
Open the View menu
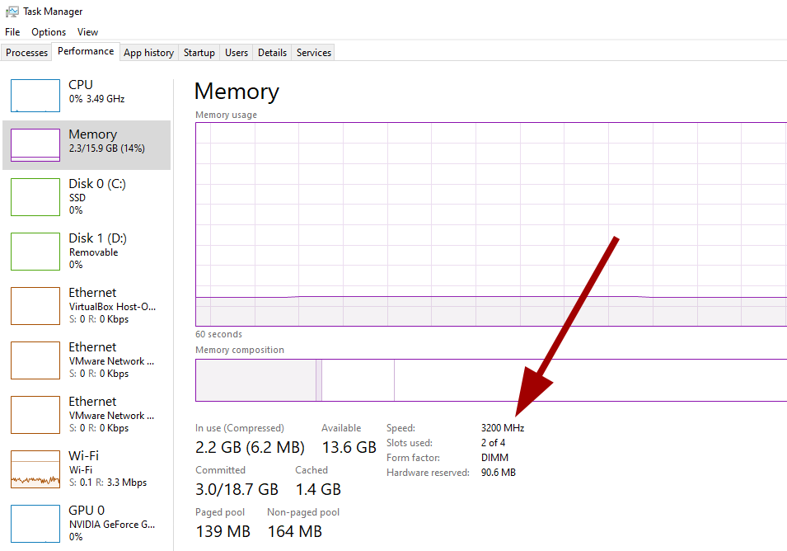click(87, 31)
